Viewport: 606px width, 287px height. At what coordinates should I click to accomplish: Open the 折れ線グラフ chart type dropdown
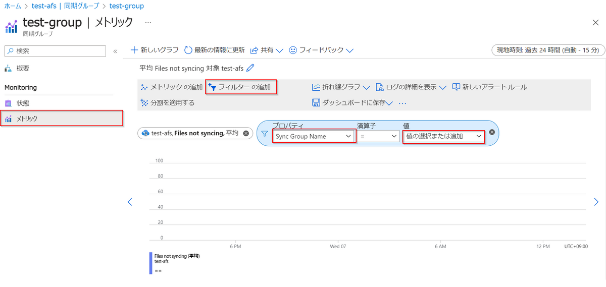pyautogui.click(x=341, y=87)
